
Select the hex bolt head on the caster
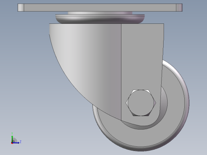141,103
